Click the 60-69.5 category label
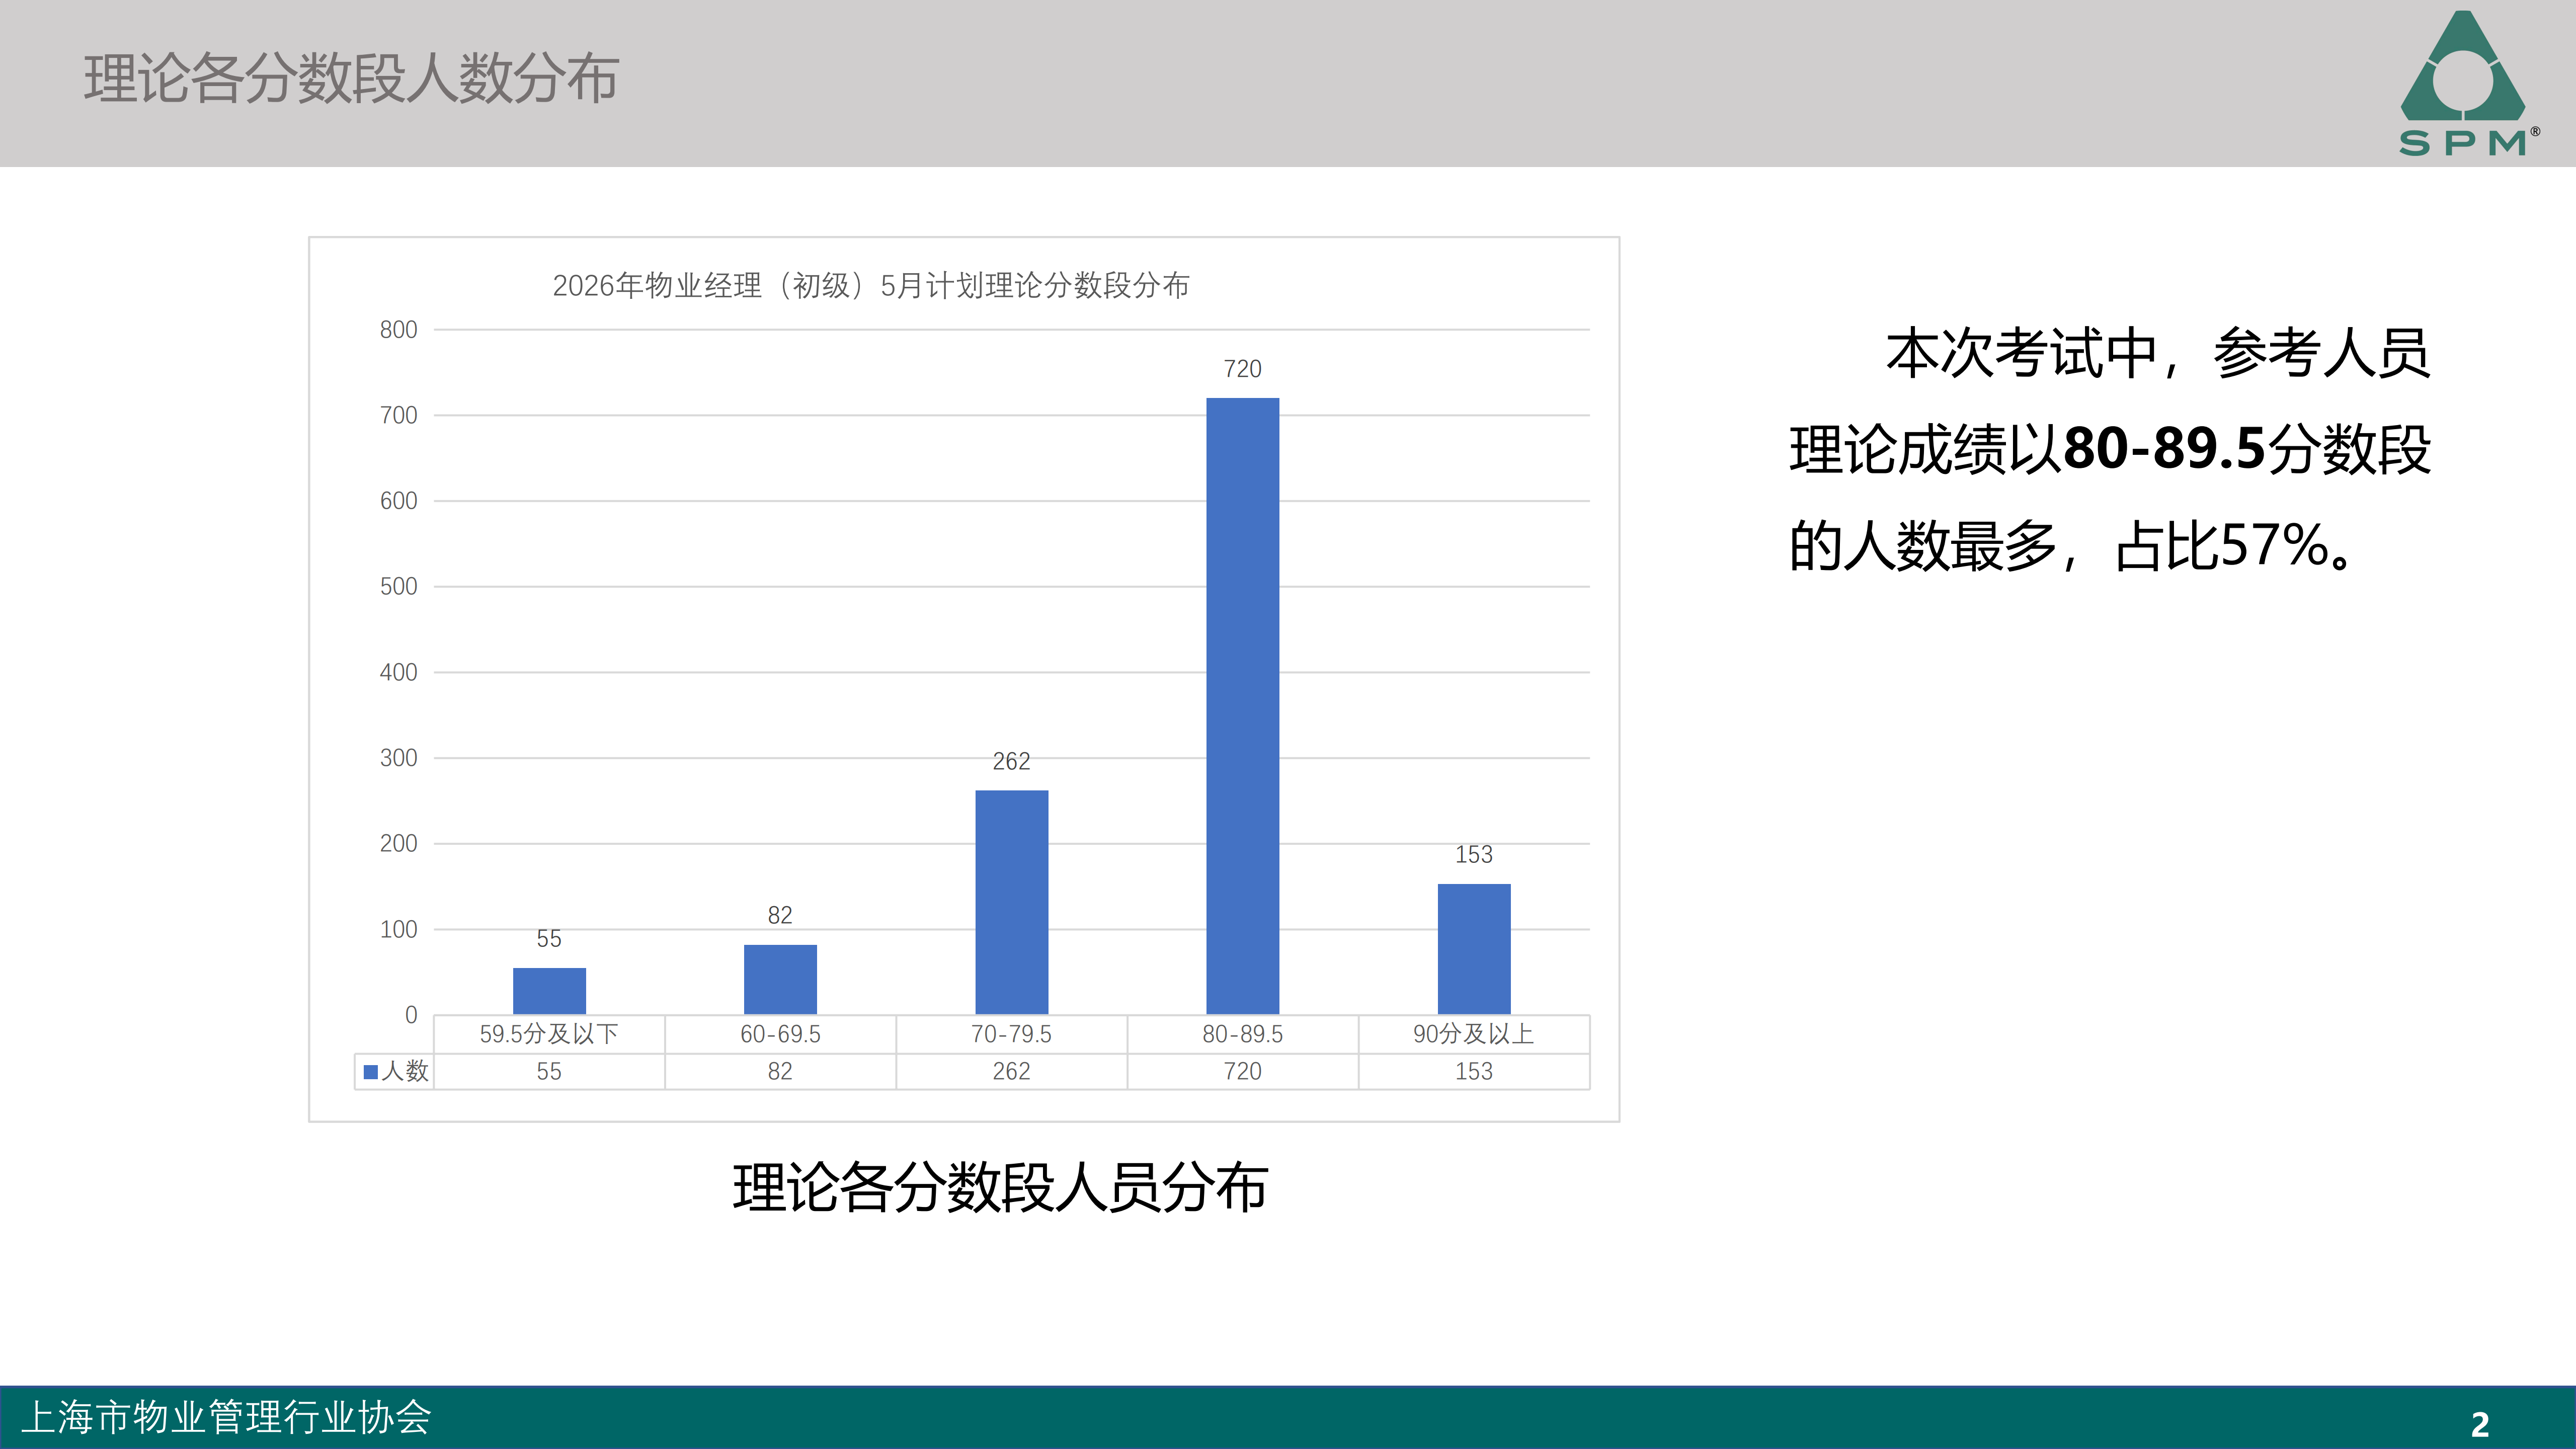Viewport: 2576px width, 1449px height. pyautogui.click(x=780, y=1034)
